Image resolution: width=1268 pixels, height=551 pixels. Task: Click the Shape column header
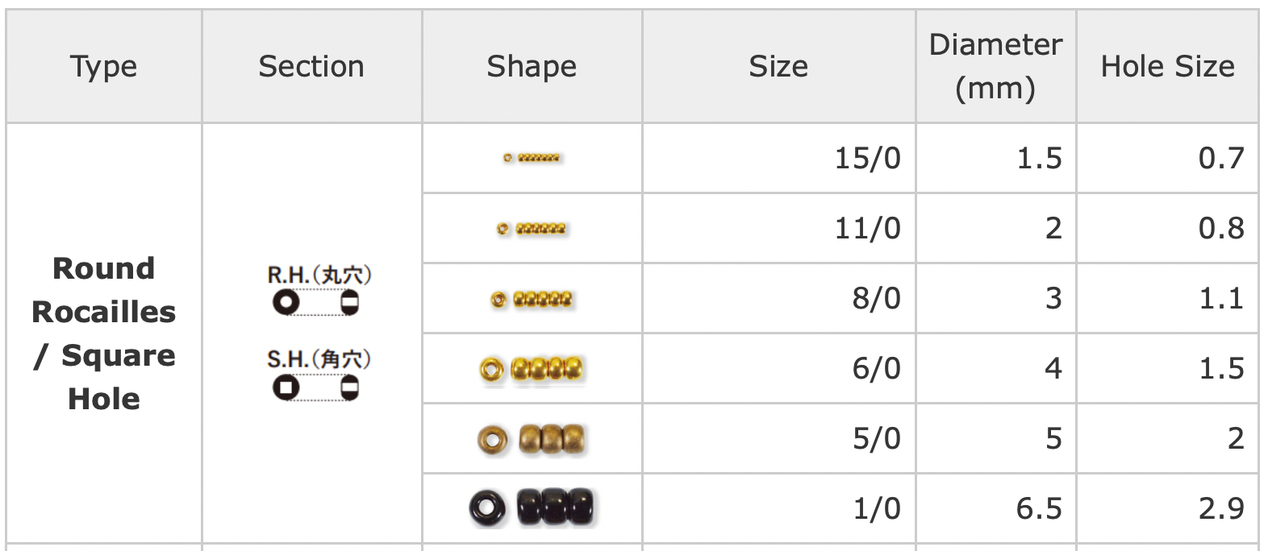[532, 66]
